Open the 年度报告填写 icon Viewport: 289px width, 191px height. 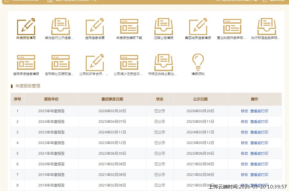pos(26,27)
